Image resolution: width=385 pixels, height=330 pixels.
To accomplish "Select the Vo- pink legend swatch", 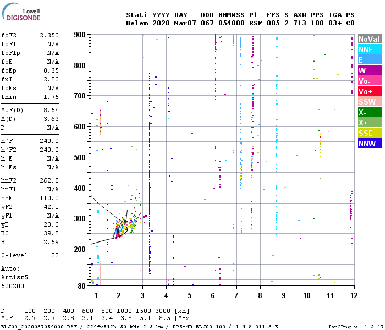I will (x=370, y=81).
